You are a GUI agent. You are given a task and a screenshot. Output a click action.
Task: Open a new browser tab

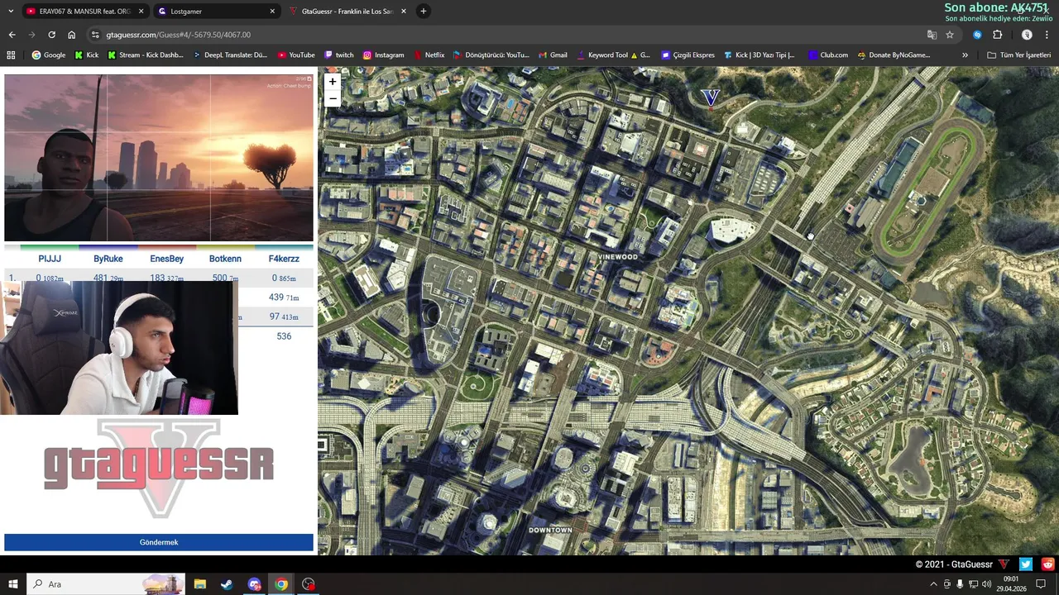point(423,12)
